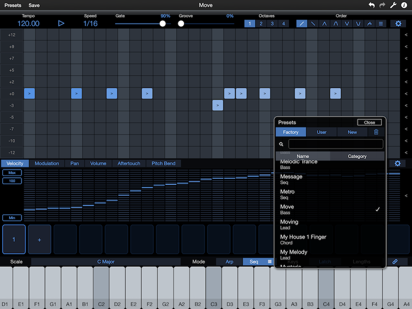Image resolution: width=412 pixels, height=309 pixels.
Task: Click the link chain icon above keyboard
Action: tap(395, 262)
